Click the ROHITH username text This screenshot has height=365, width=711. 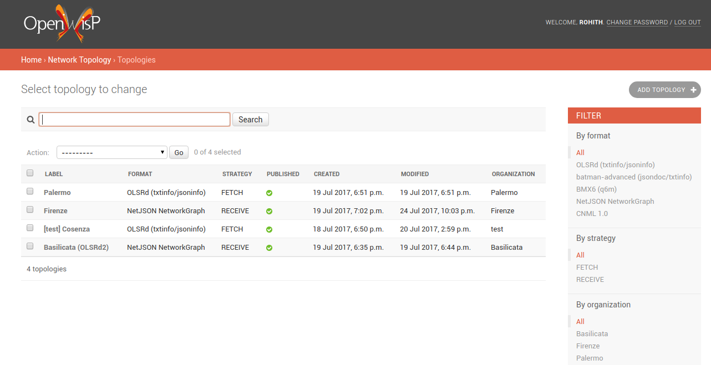tap(591, 23)
